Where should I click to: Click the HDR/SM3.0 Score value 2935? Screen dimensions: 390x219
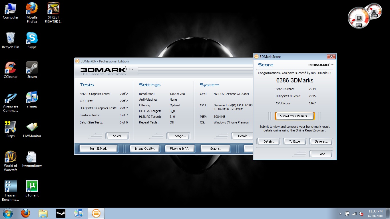point(312,96)
